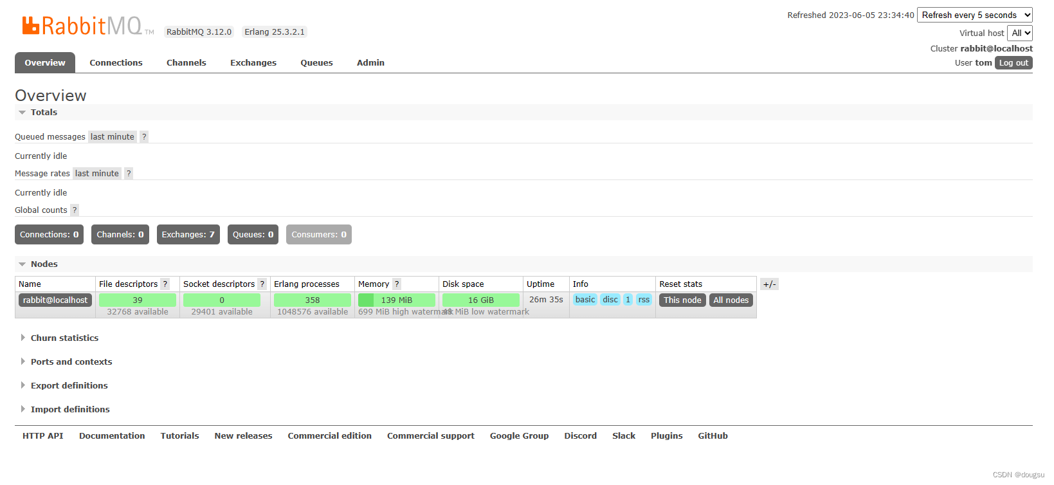1054x485 pixels.
Task: Open the Connections: 0 count button
Action: (50, 235)
